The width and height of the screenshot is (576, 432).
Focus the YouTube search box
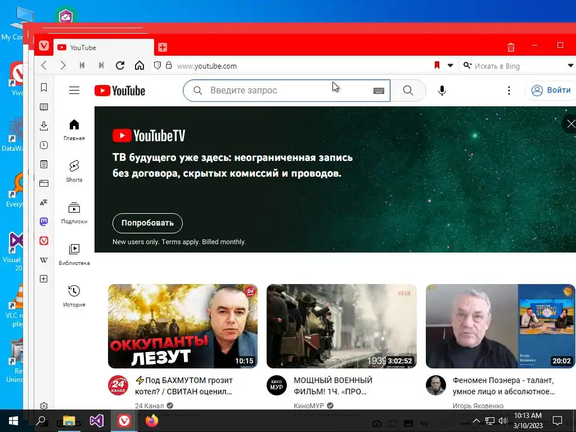tap(286, 91)
